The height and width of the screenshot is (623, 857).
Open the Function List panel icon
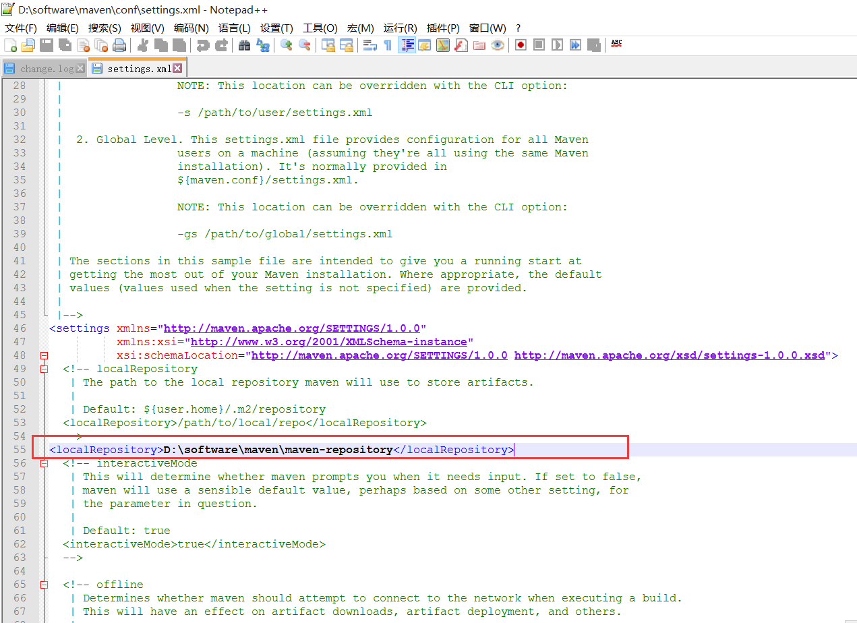461,45
